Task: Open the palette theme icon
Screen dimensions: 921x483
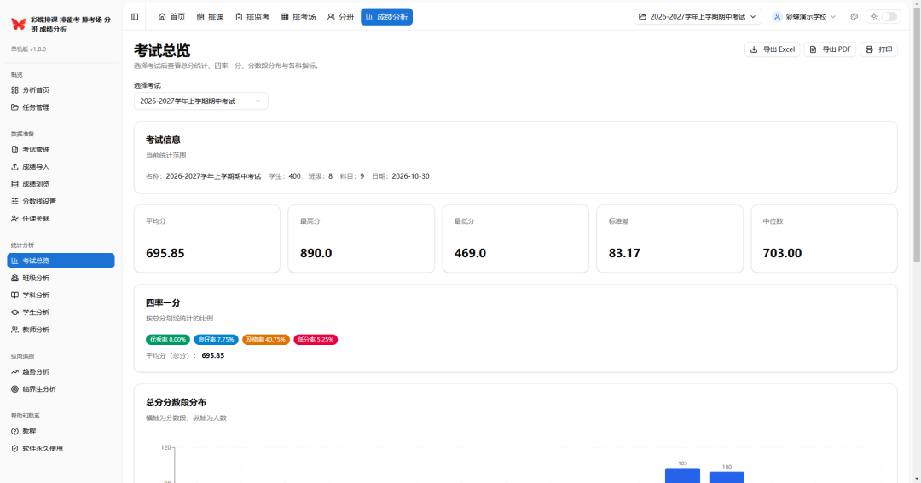Action: coord(854,17)
